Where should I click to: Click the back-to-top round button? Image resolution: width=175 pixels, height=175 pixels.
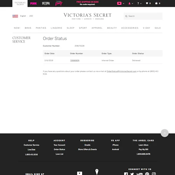pyautogui.click(x=164, y=133)
